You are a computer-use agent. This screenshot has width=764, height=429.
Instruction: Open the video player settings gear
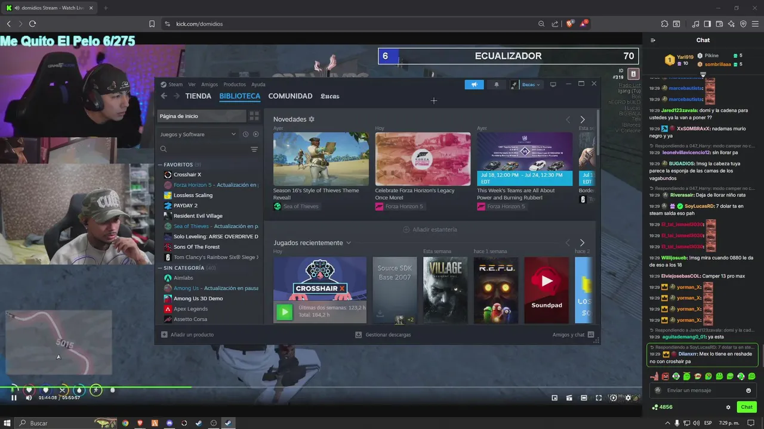coord(628,397)
